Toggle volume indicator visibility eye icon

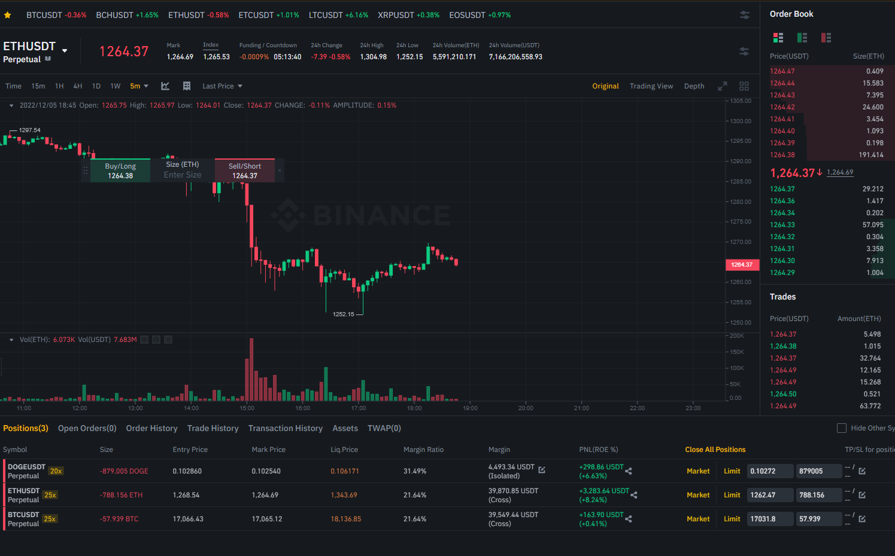coord(144,340)
